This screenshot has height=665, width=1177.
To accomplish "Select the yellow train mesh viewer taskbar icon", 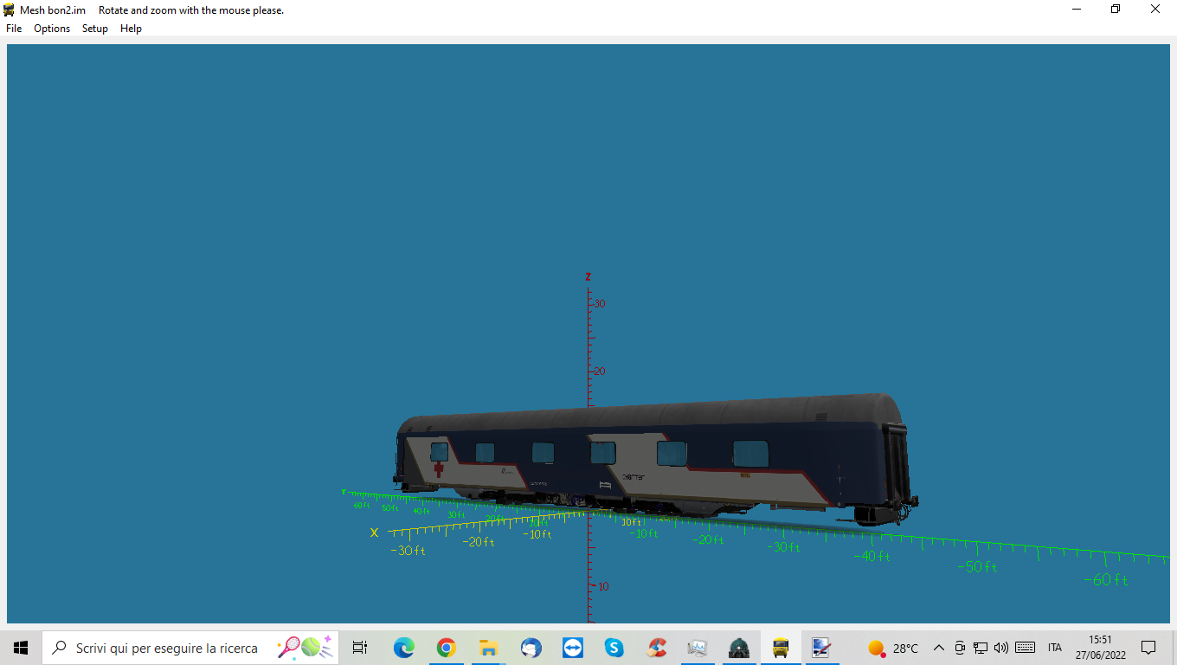I will [x=781, y=648].
